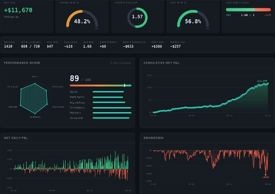275x194 pixels.
Task: Click the large 89 score number
Action: (74, 78)
